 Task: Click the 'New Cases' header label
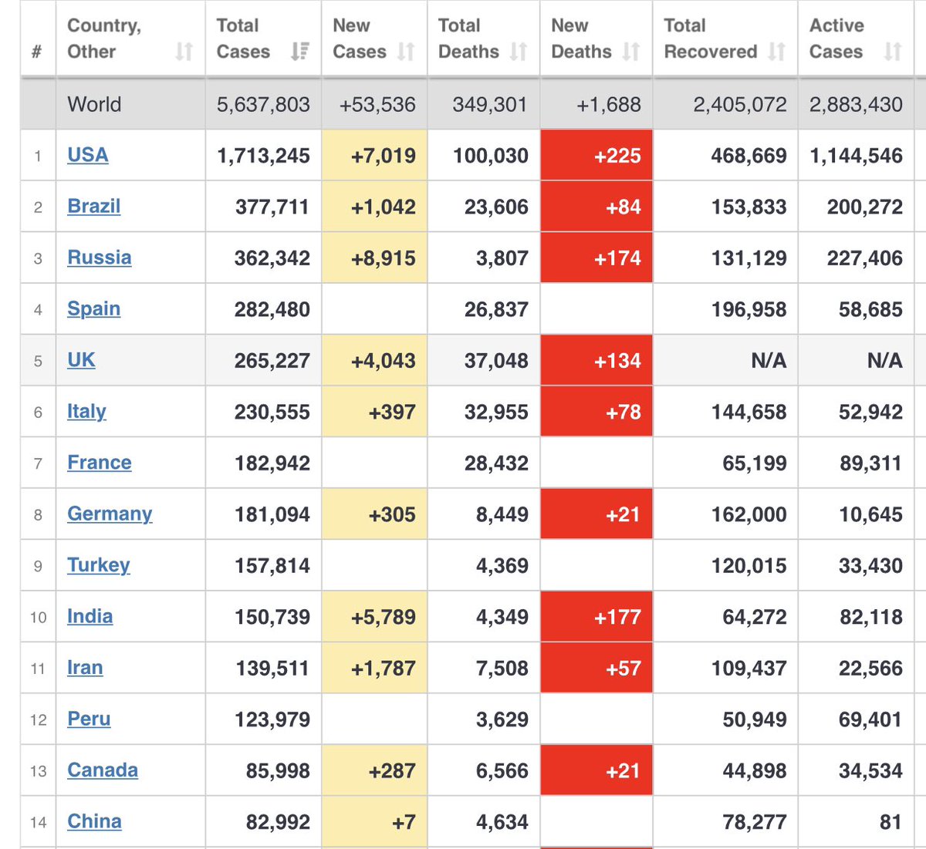(x=360, y=39)
